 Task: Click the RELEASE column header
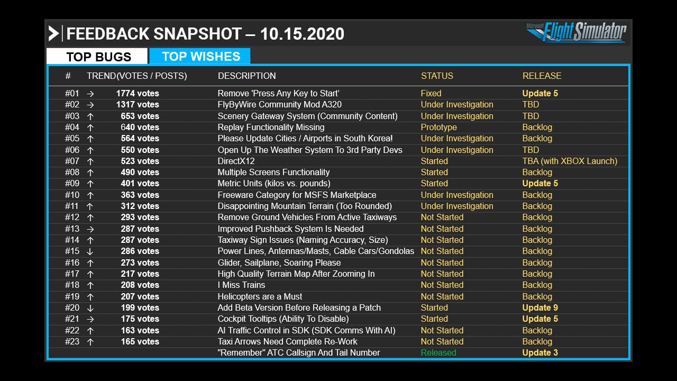click(542, 76)
